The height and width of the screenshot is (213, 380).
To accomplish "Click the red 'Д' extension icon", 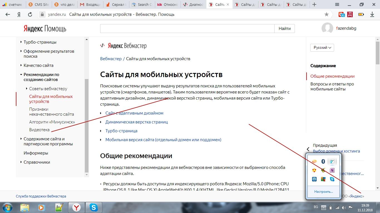I will 350,14.
